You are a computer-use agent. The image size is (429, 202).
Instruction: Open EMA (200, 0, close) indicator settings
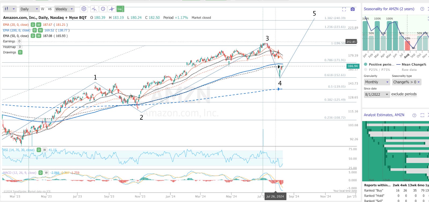pos(17,30)
